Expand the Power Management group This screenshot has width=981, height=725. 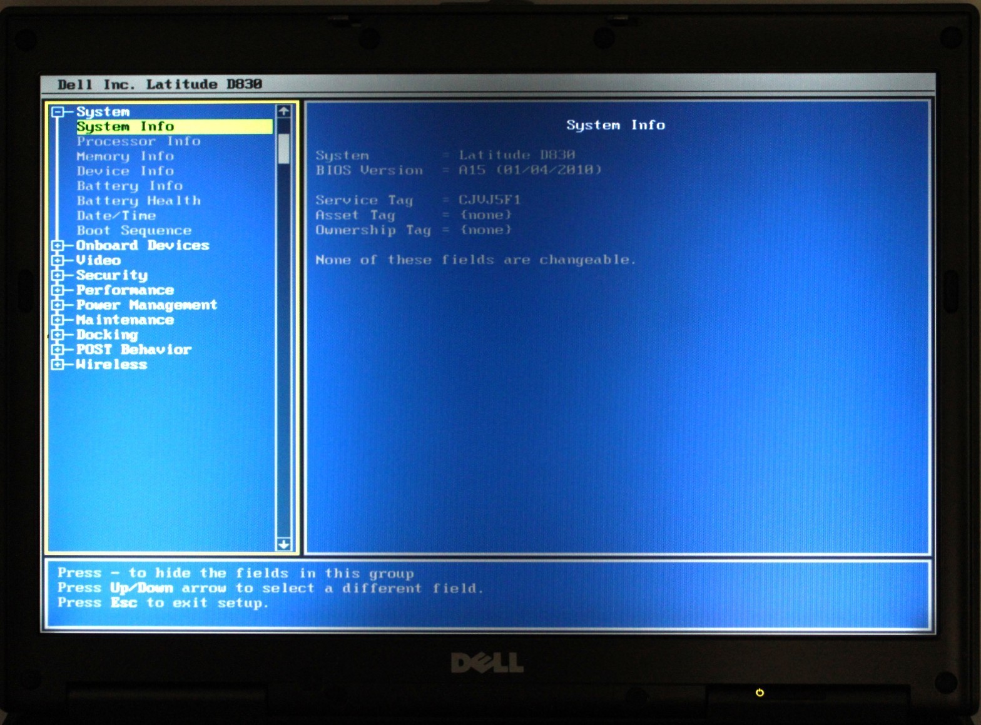pos(58,305)
